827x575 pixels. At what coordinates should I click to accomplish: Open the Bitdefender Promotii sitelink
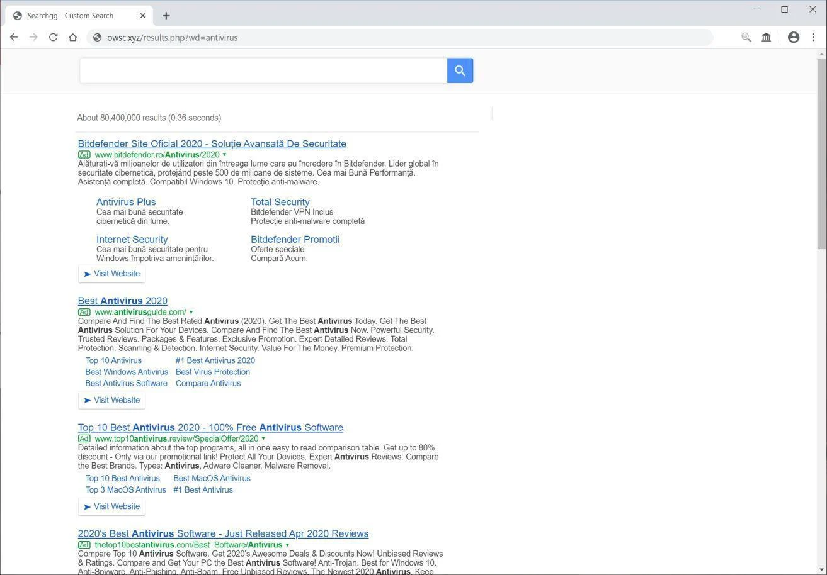pyautogui.click(x=295, y=240)
